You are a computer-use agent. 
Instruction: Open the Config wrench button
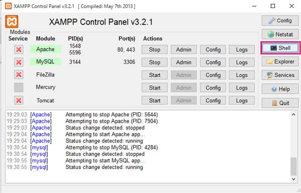pyautogui.click(x=280, y=21)
